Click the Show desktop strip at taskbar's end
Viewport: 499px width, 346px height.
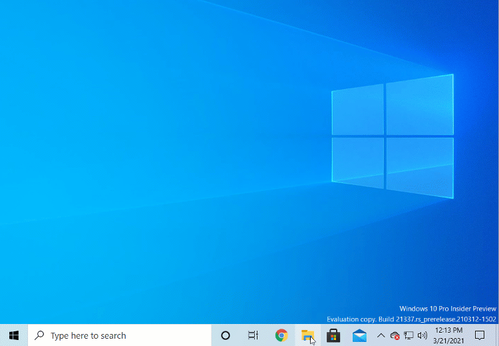point(497,335)
